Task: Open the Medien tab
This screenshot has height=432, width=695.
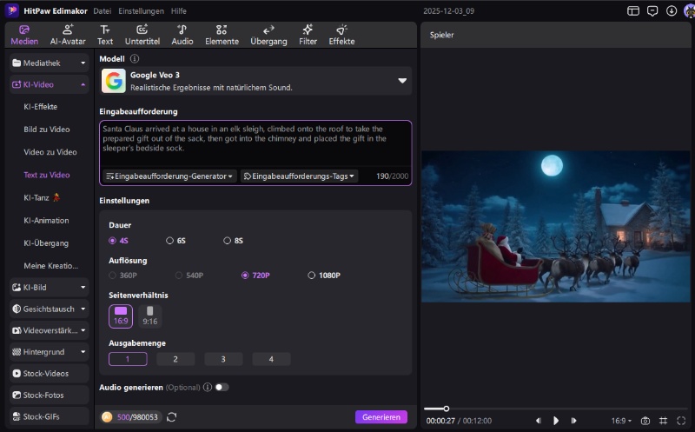Action: pos(24,35)
